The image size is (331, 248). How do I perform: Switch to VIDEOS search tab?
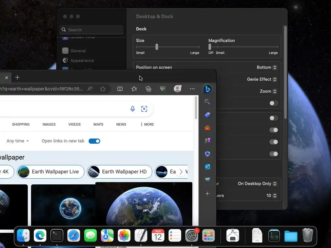75,124
